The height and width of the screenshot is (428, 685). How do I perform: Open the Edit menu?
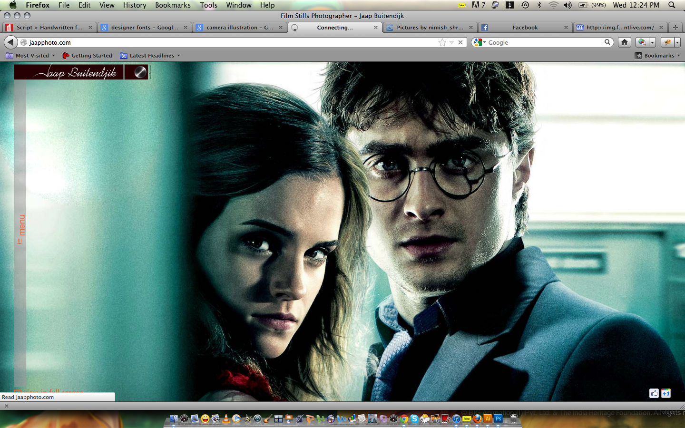[x=84, y=5]
